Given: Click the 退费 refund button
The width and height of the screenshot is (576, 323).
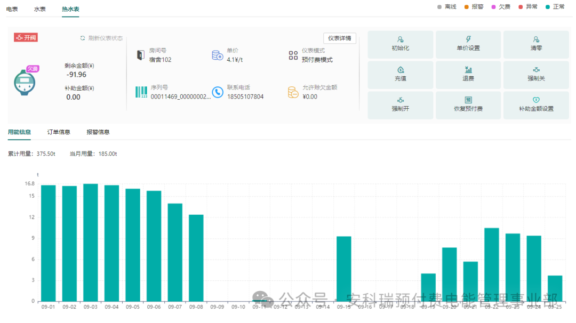Looking at the screenshot, I should click(x=468, y=75).
